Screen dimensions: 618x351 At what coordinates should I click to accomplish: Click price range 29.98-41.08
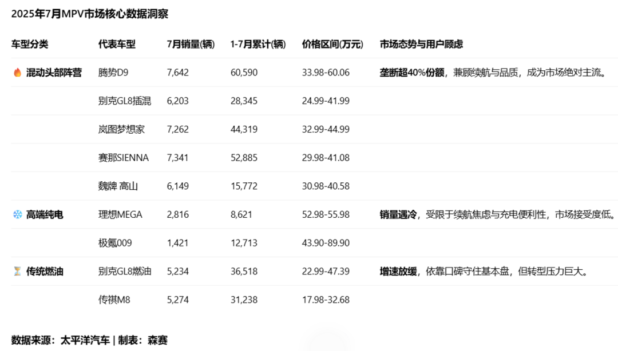click(x=326, y=158)
